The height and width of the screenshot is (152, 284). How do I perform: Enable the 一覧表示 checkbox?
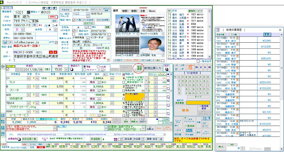tap(198, 61)
